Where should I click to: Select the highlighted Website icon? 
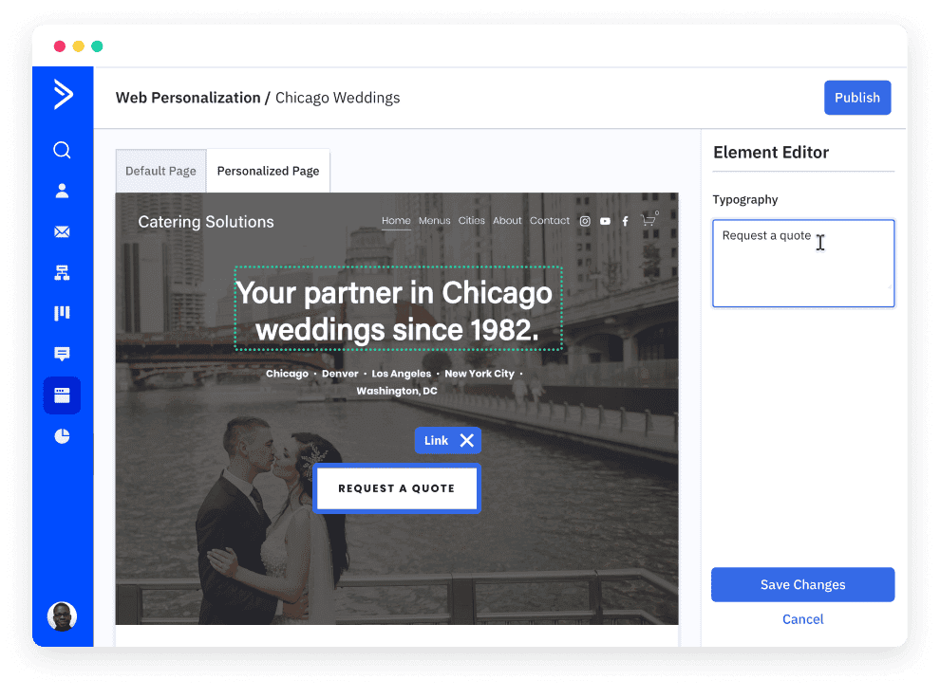click(x=62, y=395)
